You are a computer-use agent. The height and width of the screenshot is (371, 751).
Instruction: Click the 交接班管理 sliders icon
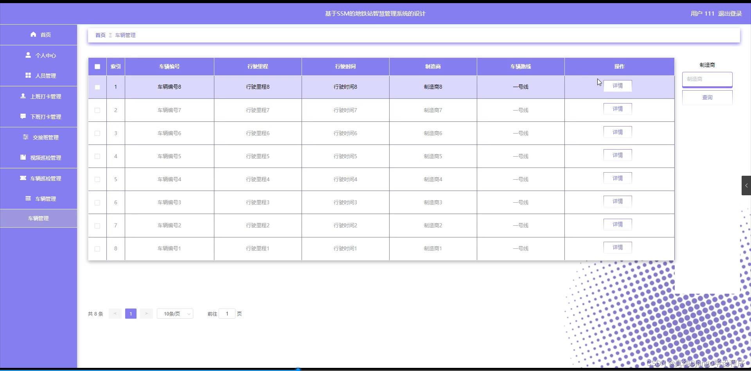coord(25,137)
